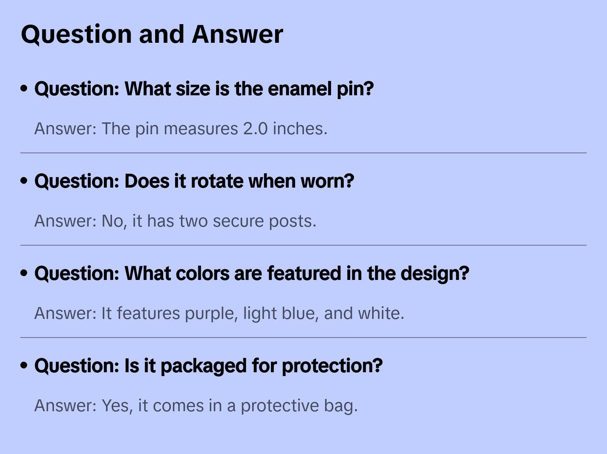Click the bullet beside the pin size question
Viewport: 607px width, 454px height.
24,89
